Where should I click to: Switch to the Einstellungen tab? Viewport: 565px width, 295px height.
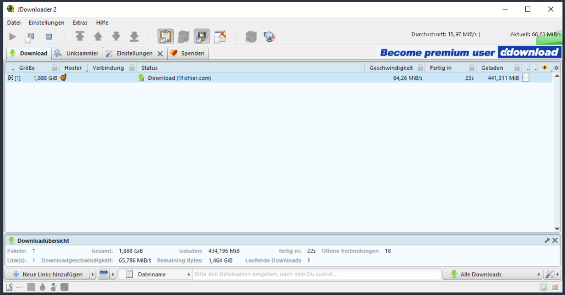pos(135,53)
